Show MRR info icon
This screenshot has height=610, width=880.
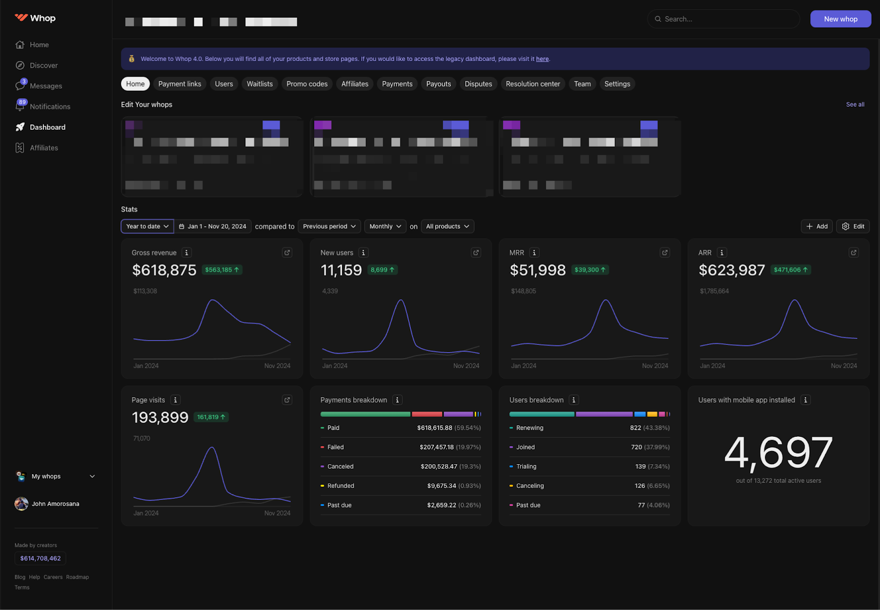(x=534, y=252)
